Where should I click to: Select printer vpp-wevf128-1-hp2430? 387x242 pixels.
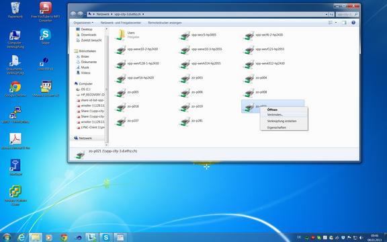click(138, 64)
